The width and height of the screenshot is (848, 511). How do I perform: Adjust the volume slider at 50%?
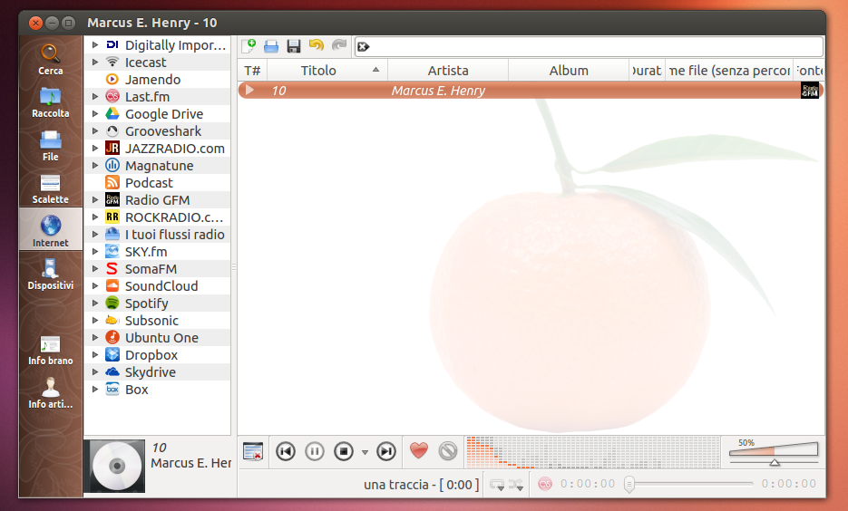click(x=774, y=451)
